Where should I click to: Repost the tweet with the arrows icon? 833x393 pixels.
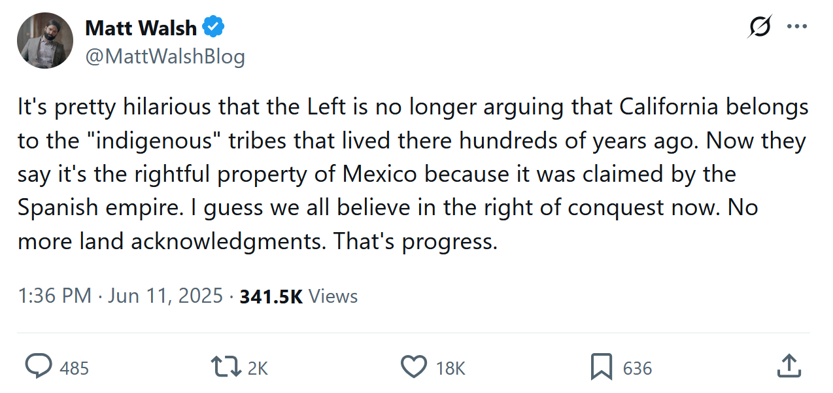pyautogui.click(x=224, y=367)
